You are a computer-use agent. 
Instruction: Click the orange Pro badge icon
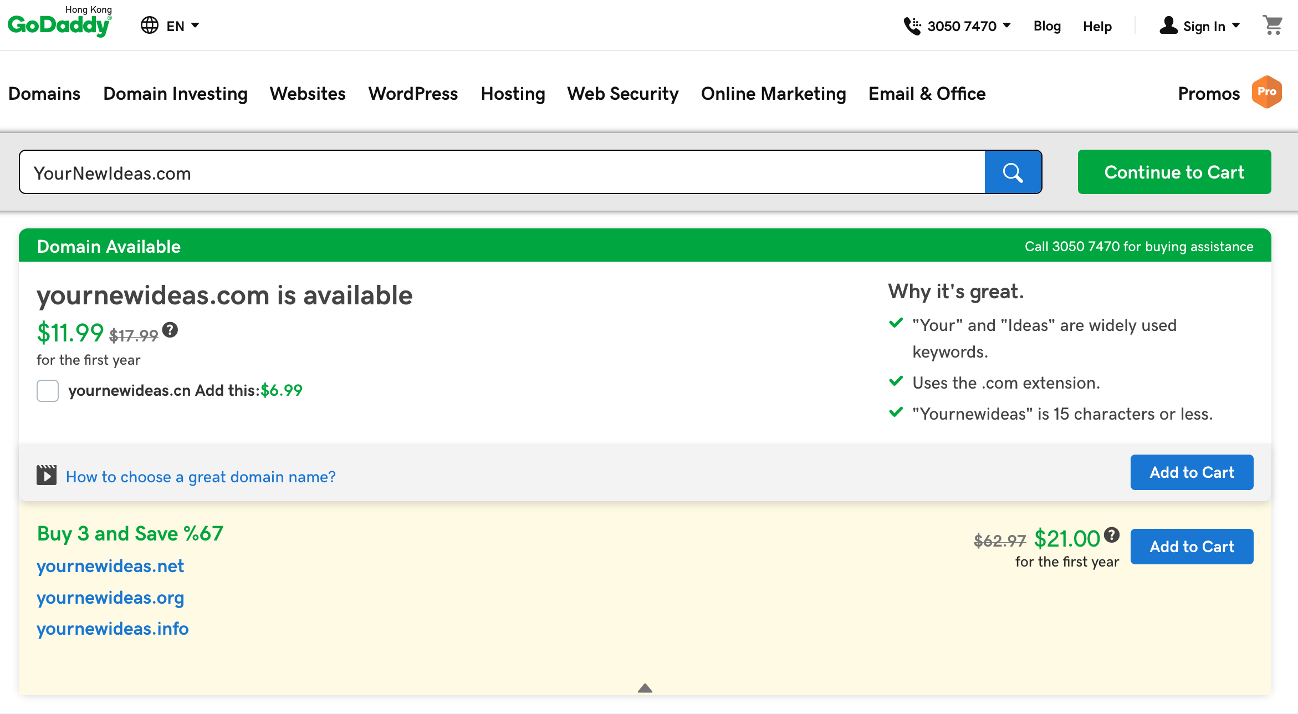[x=1267, y=92]
